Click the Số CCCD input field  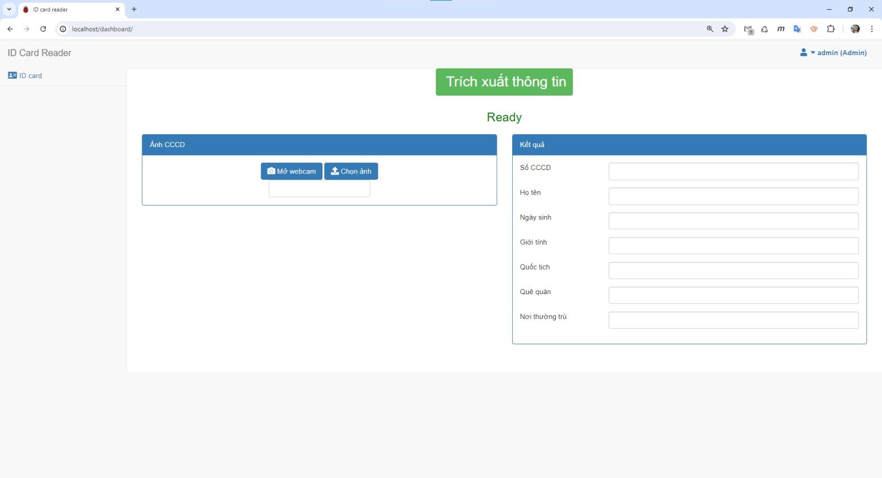733,171
